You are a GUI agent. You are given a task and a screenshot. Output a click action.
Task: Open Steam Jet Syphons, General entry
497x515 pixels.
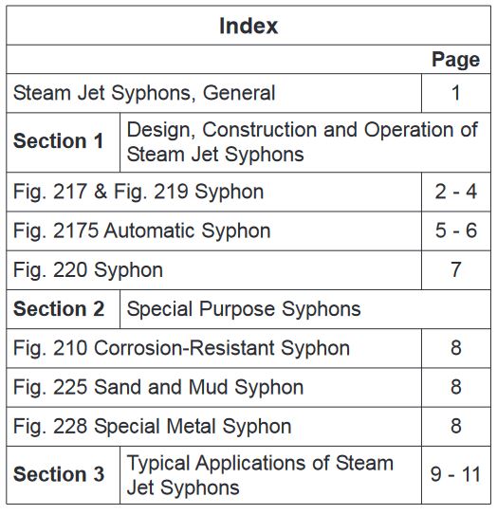pyautogui.click(x=144, y=93)
